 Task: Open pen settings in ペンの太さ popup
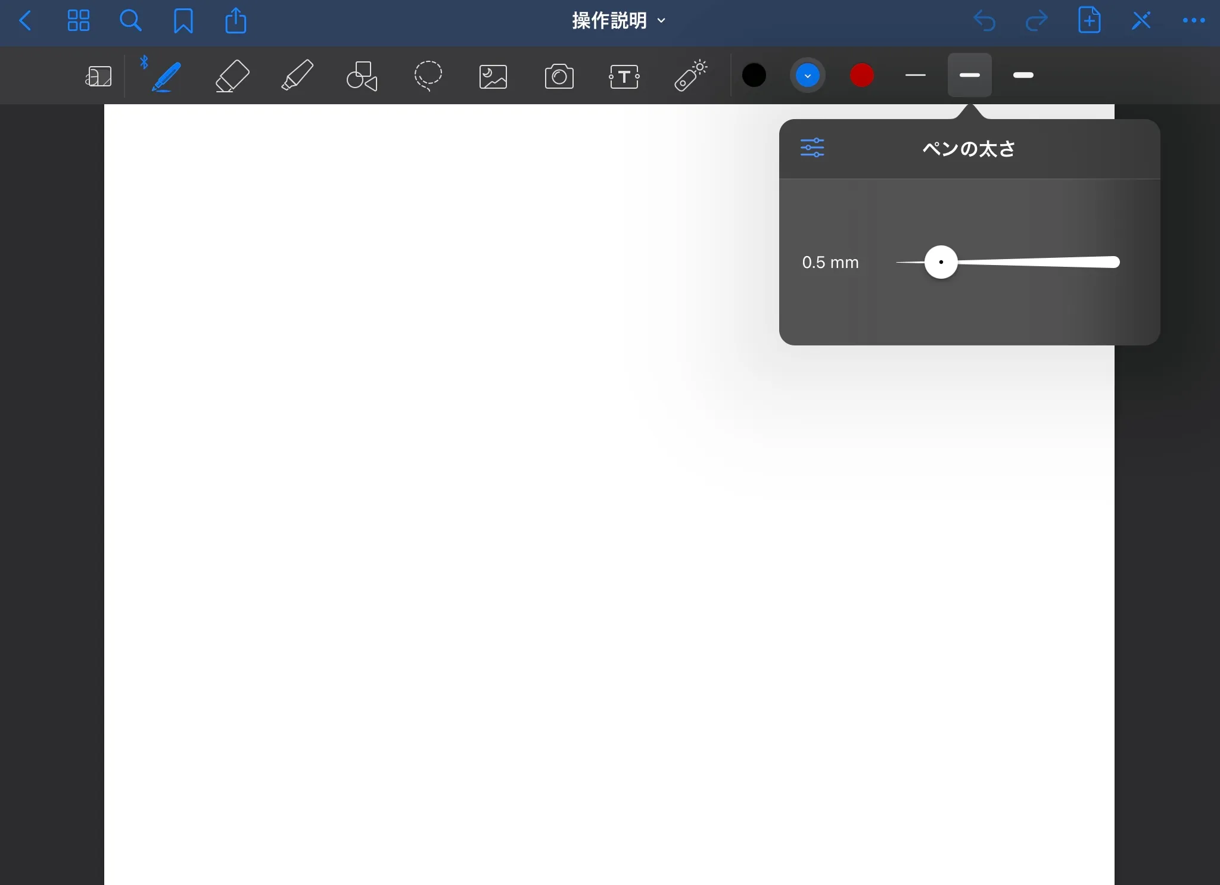click(812, 147)
